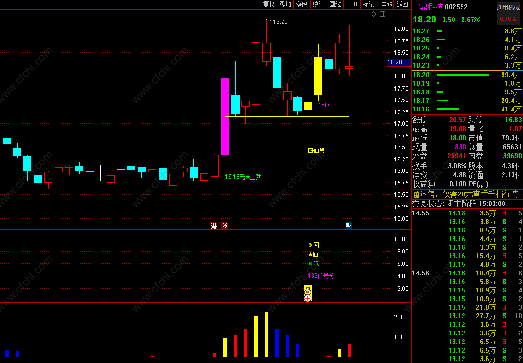Click the 21.8万 buy tick at 18.15

pos(467,307)
